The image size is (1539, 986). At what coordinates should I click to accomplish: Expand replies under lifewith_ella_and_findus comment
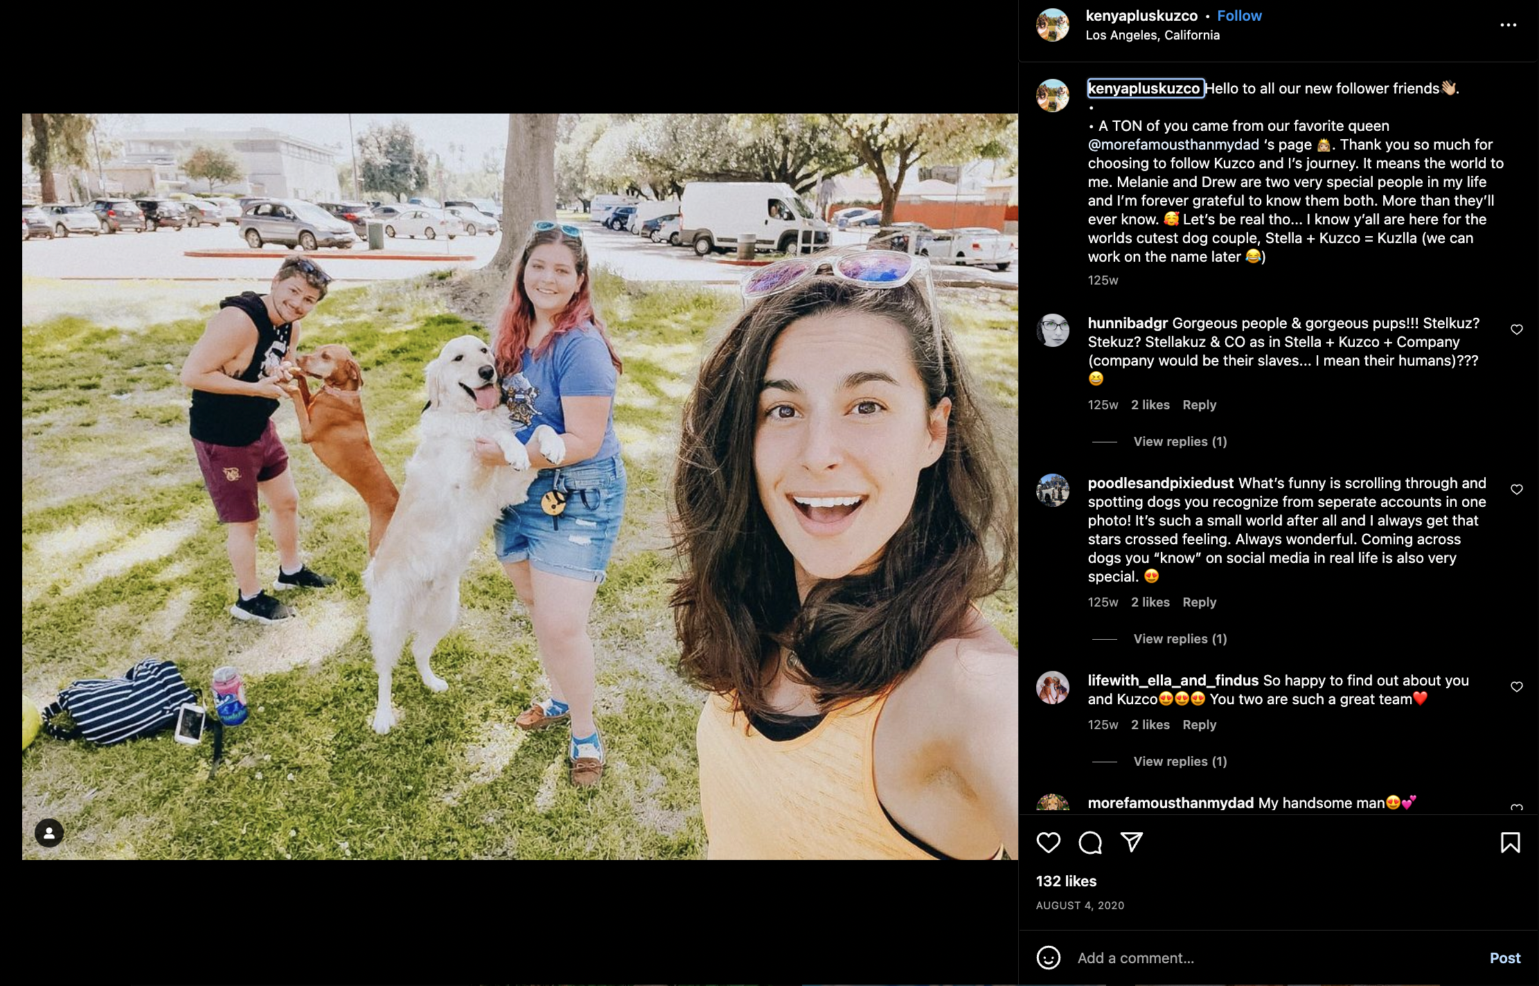(1180, 762)
